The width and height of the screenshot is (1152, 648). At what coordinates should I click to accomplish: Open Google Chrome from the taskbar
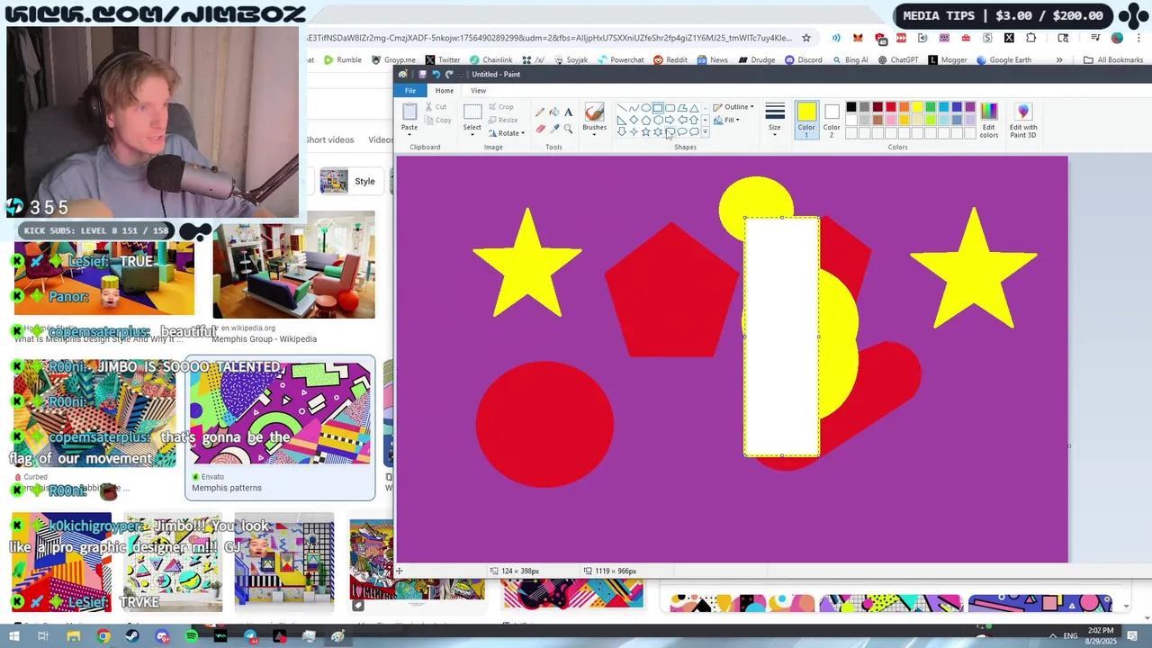(x=103, y=636)
